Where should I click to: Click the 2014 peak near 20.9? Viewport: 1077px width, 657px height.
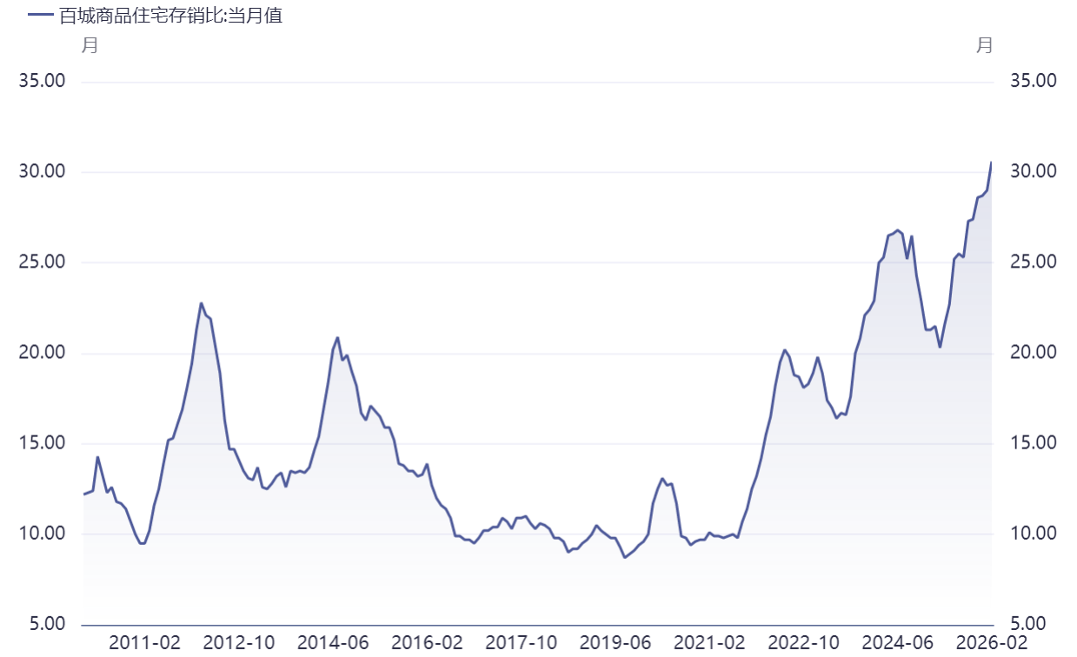(x=337, y=338)
